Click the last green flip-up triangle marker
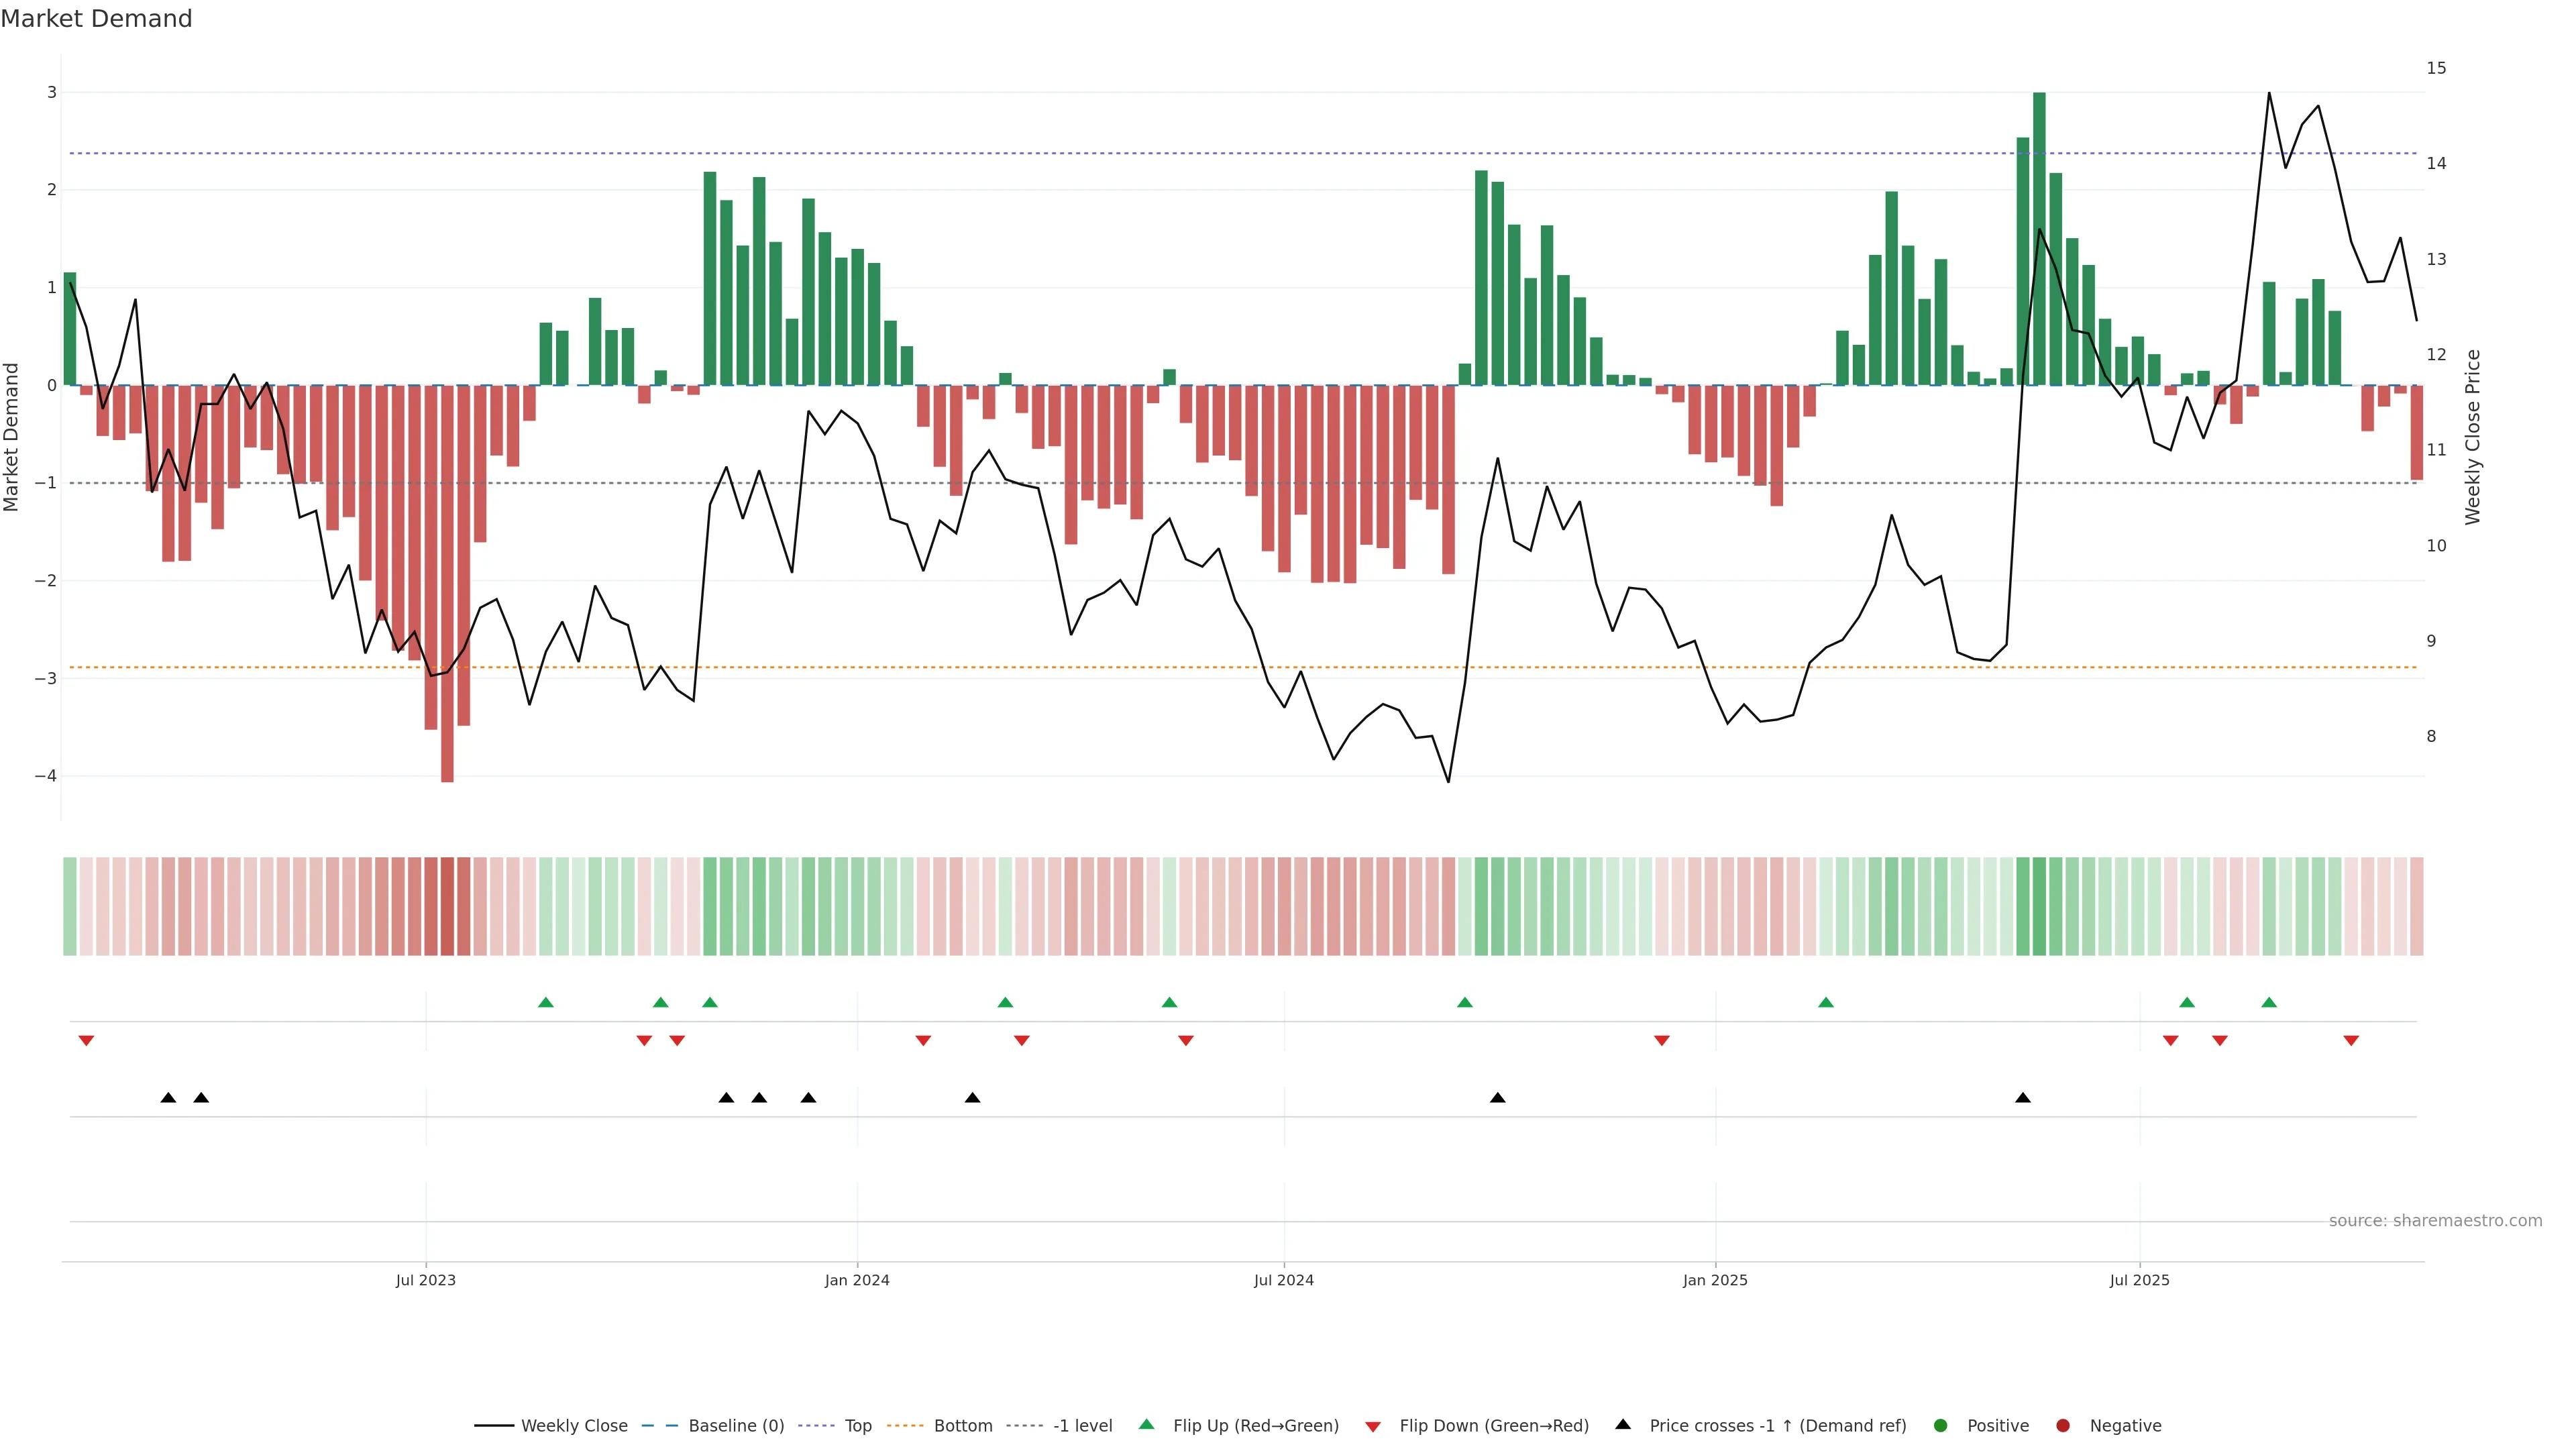 [x=2269, y=1002]
